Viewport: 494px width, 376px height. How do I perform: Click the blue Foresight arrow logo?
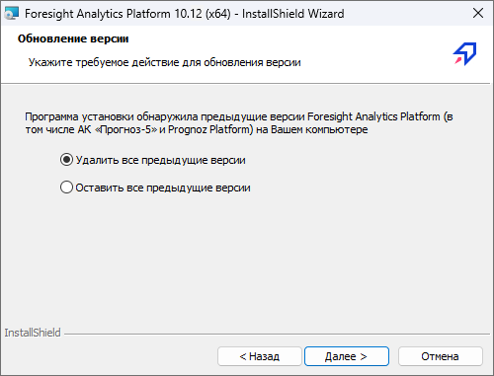(465, 53)
